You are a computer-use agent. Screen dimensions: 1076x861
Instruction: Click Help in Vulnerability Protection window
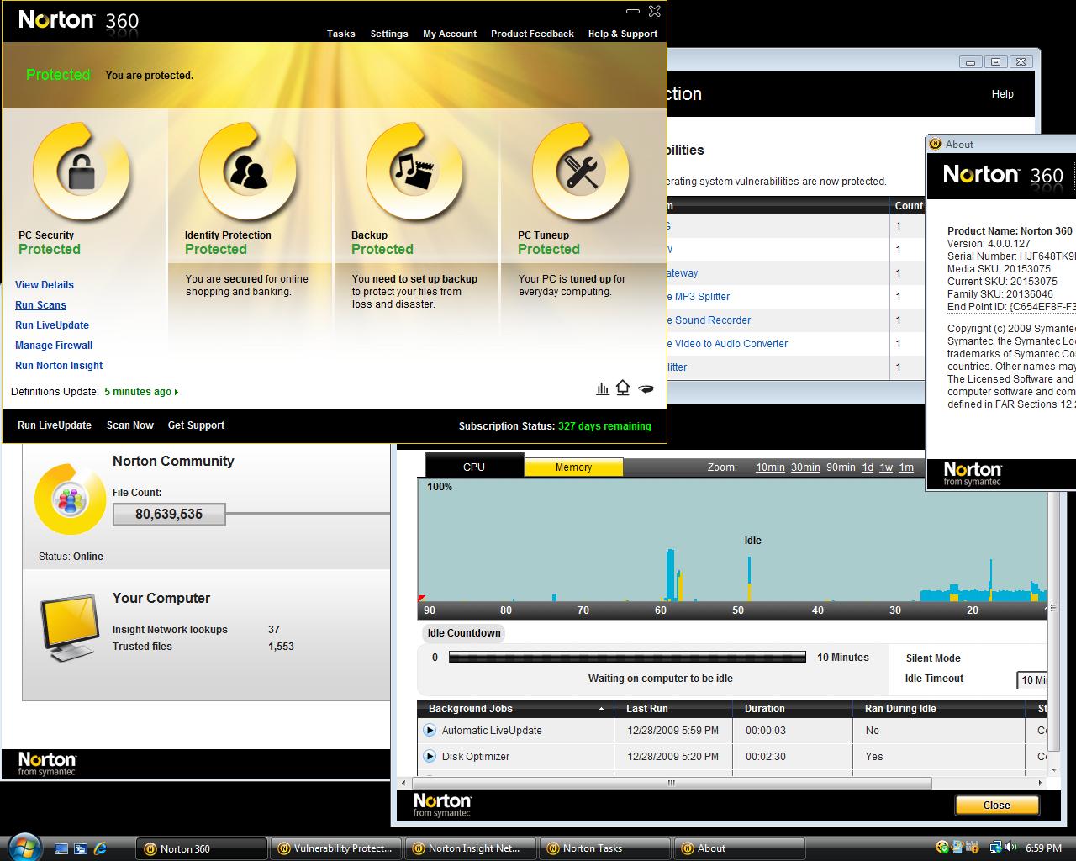[1002, 94]
